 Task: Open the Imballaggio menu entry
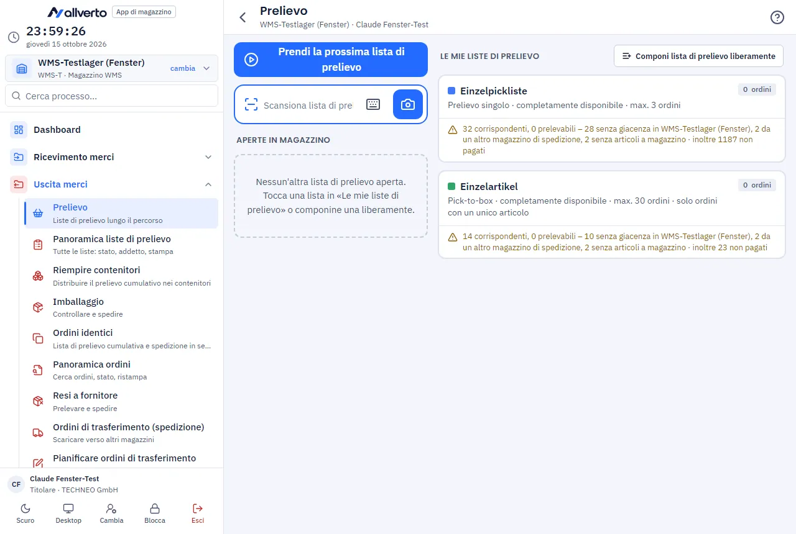(121, 307)
